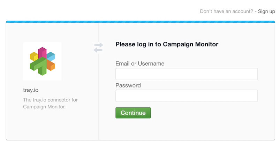
Task: Click the "Password" field label
Action: (128, 85)
